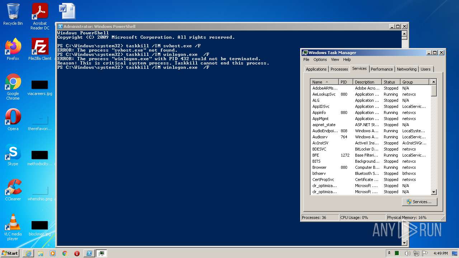The height and width of the screenshot is (258, 459).
Task: Open FileZilla Client shortcut
Action: point(40,49)
